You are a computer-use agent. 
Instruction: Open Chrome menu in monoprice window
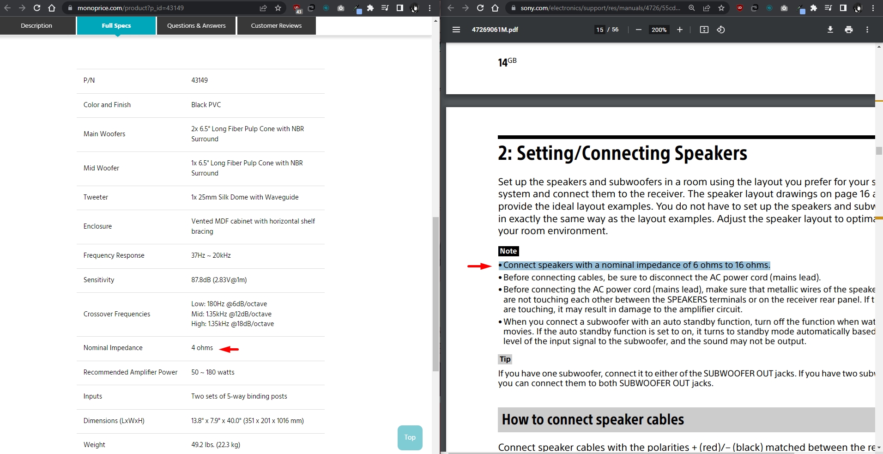pyautogui.click(x=429, y=8)
